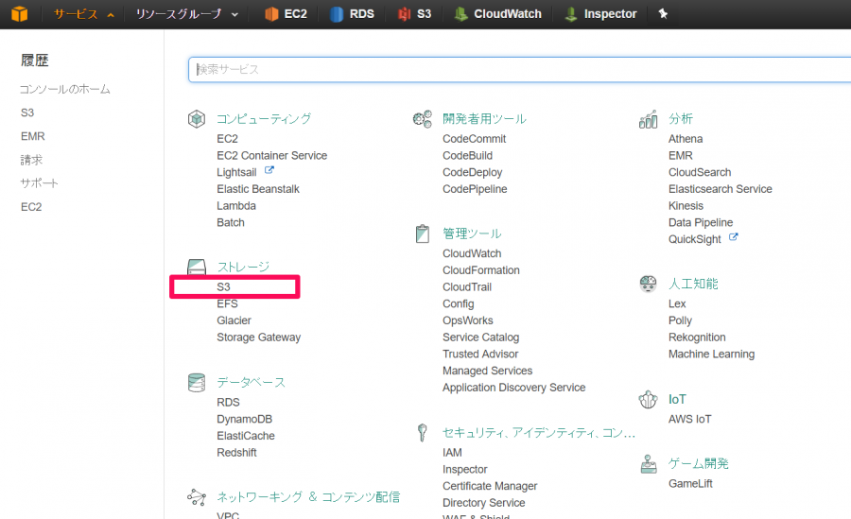
Task: Open Application Discovery Service
Action: click(513, 388)
